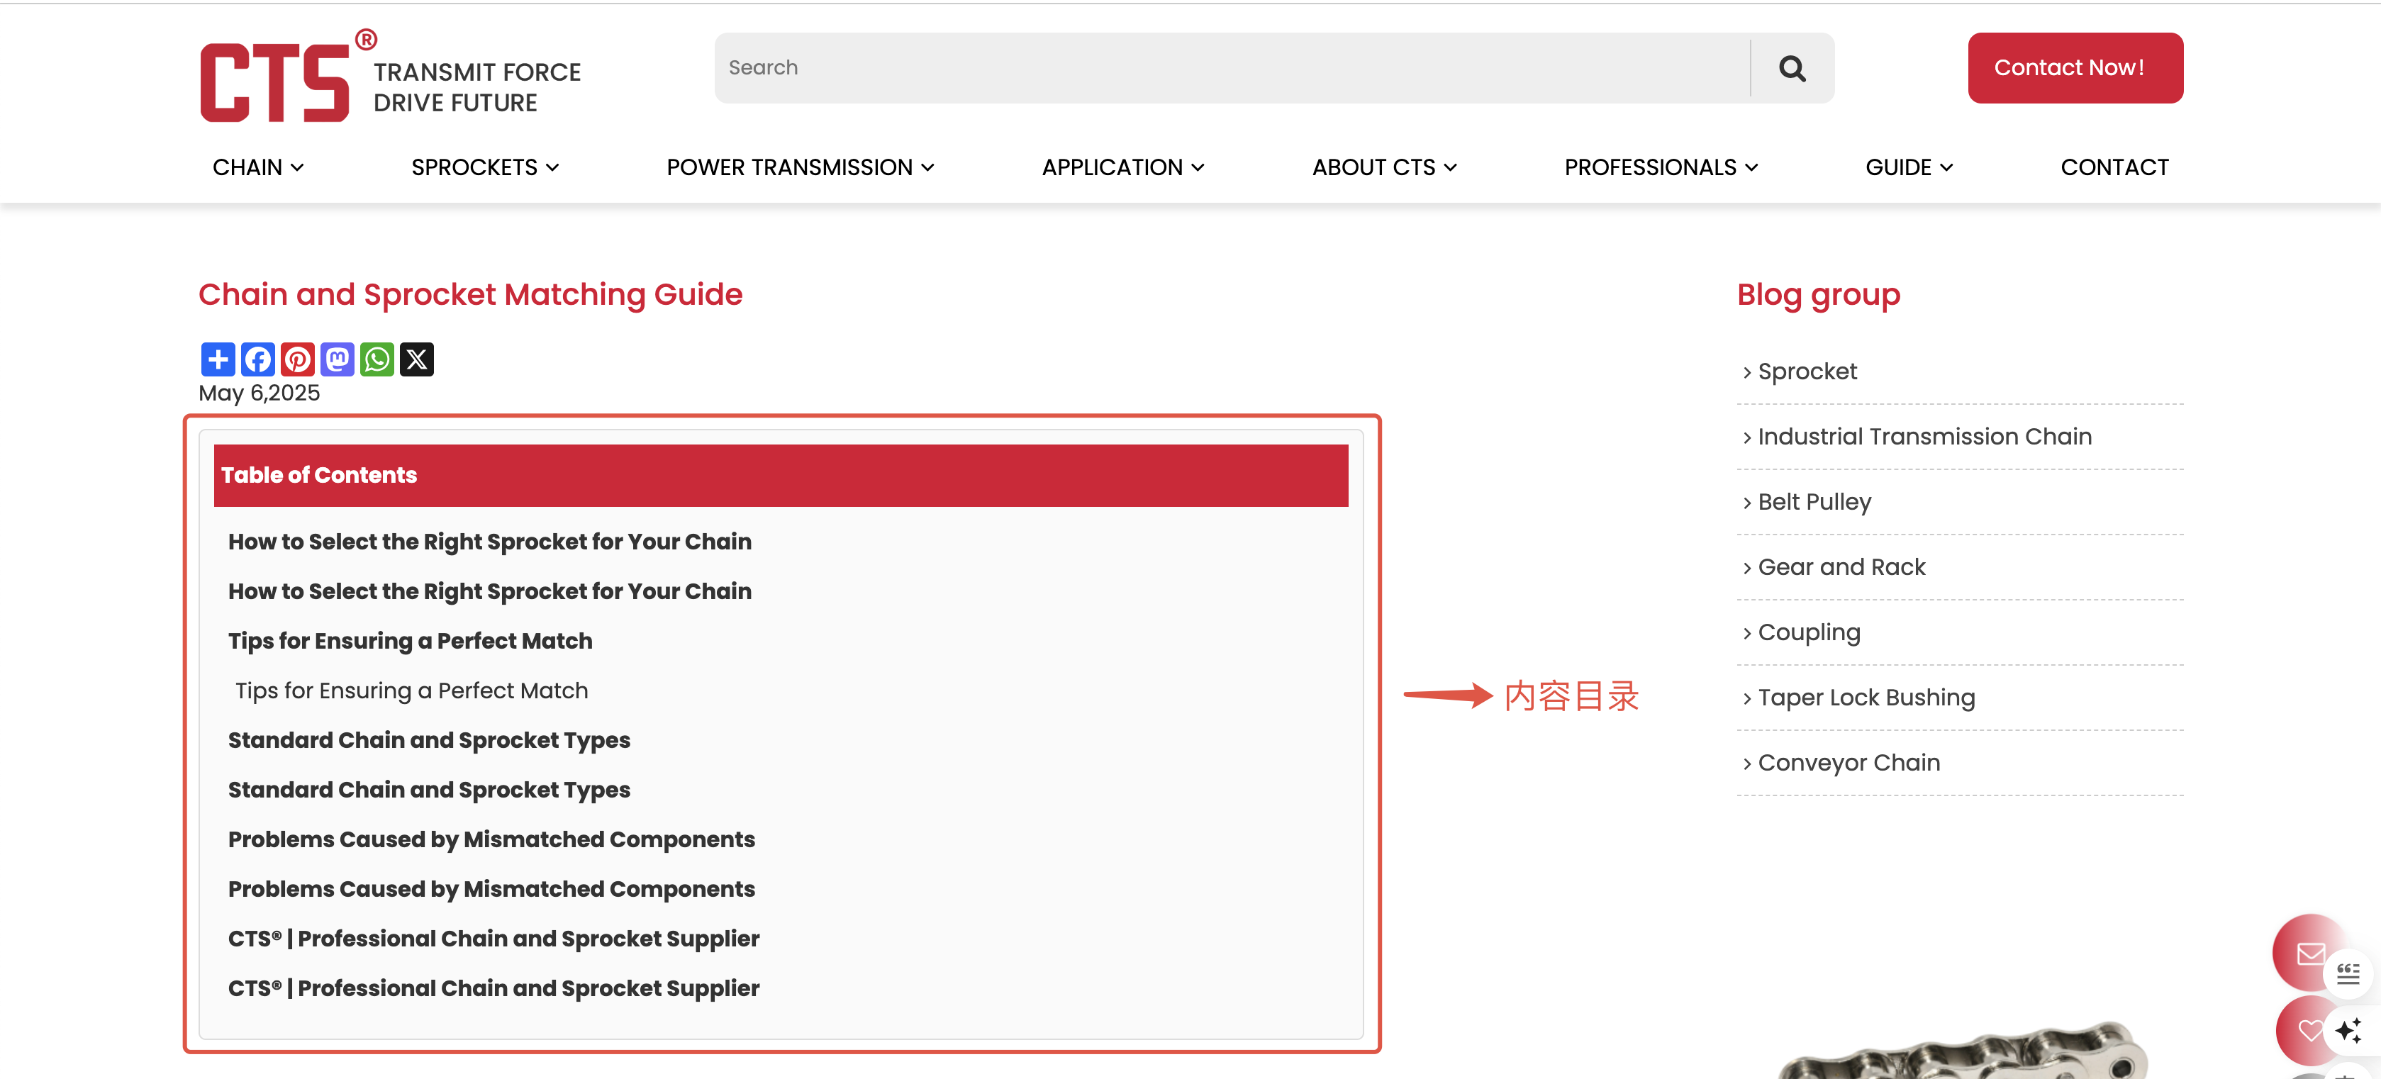Focus the Search input field
Viewport: 2381px width, 1079px height.
tap(1232, 68)
